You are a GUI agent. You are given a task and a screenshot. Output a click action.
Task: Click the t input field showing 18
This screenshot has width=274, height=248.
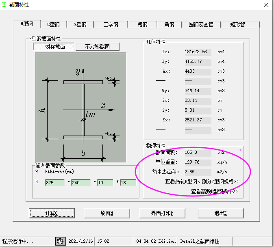[128, 183]
